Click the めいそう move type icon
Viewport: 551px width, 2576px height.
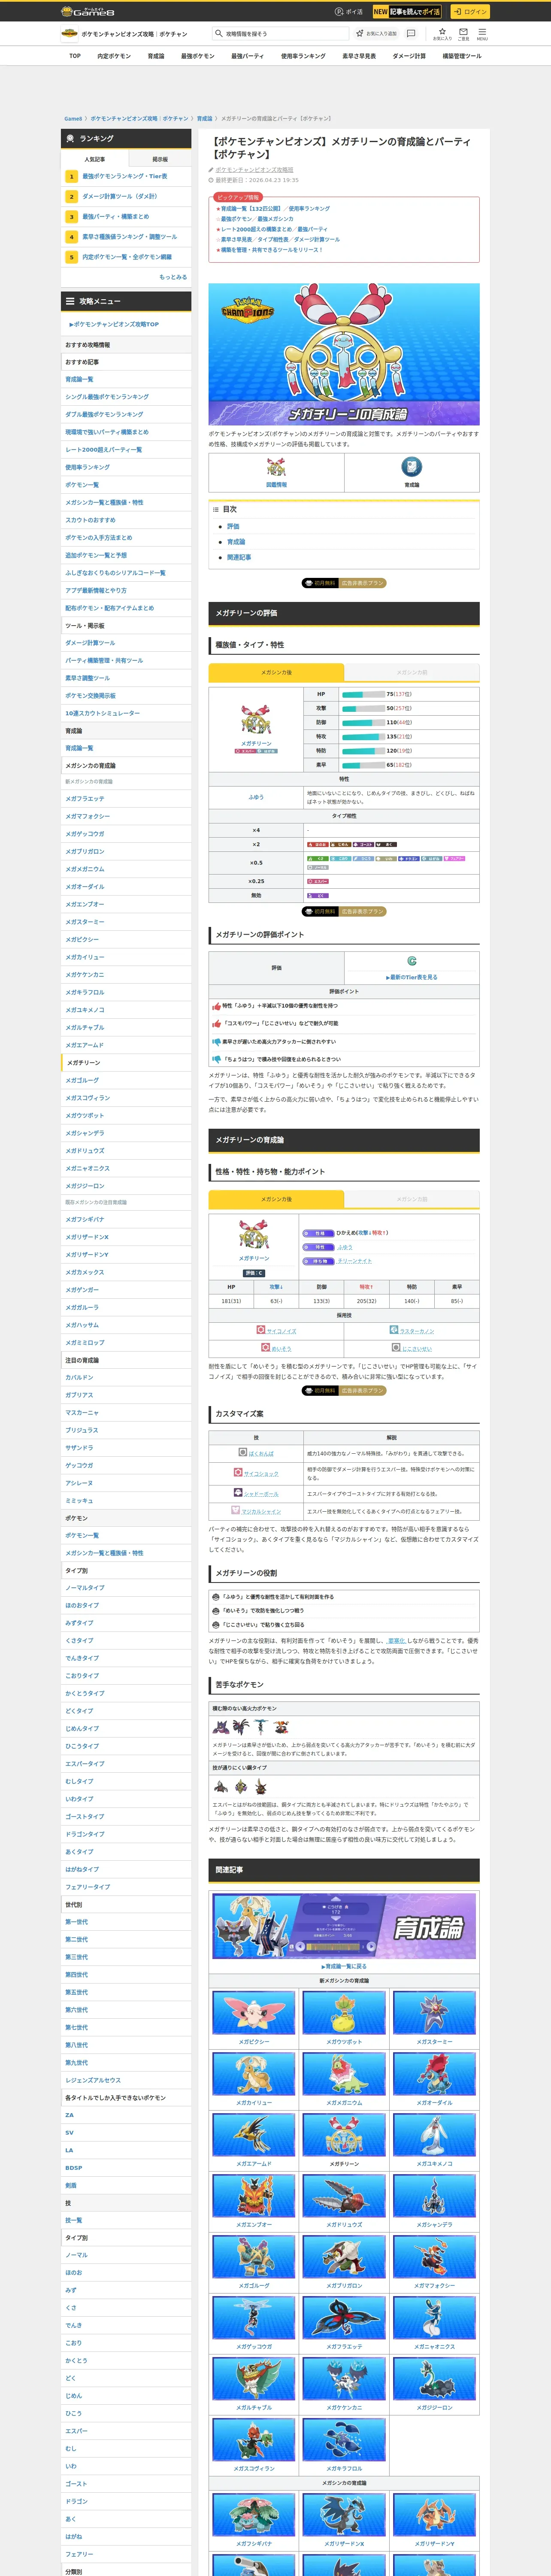266,1348
